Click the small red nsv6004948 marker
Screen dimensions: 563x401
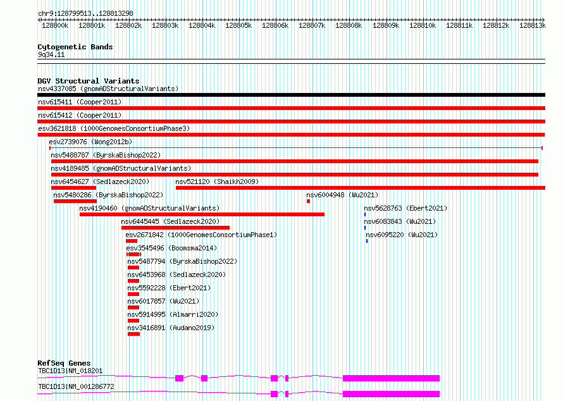(x=309, y=201)
